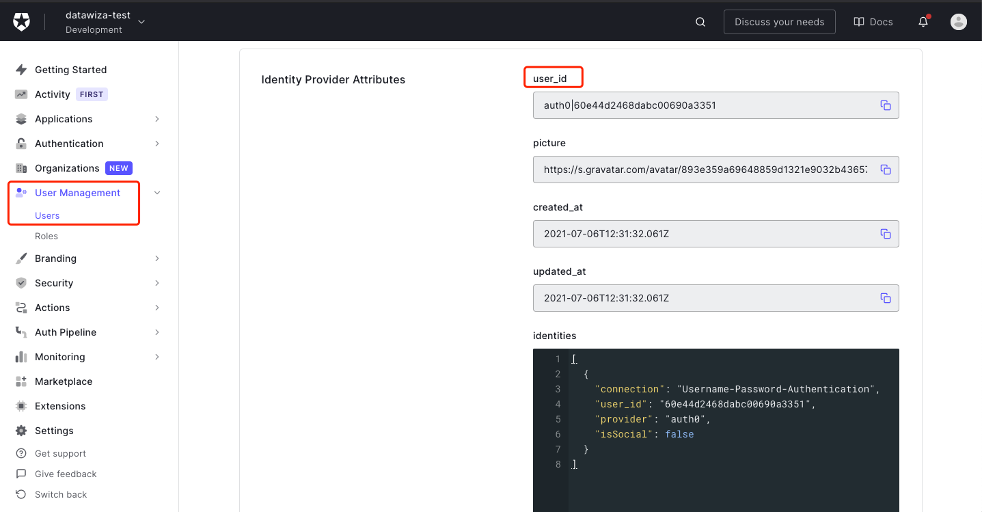
Task: Copy the created_at timestamp
Action: coord(886,234)
